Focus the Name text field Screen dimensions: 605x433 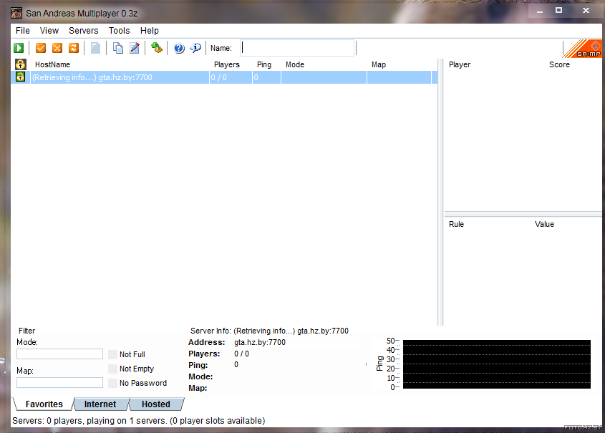pyautogui.click(x=297, y=48)
